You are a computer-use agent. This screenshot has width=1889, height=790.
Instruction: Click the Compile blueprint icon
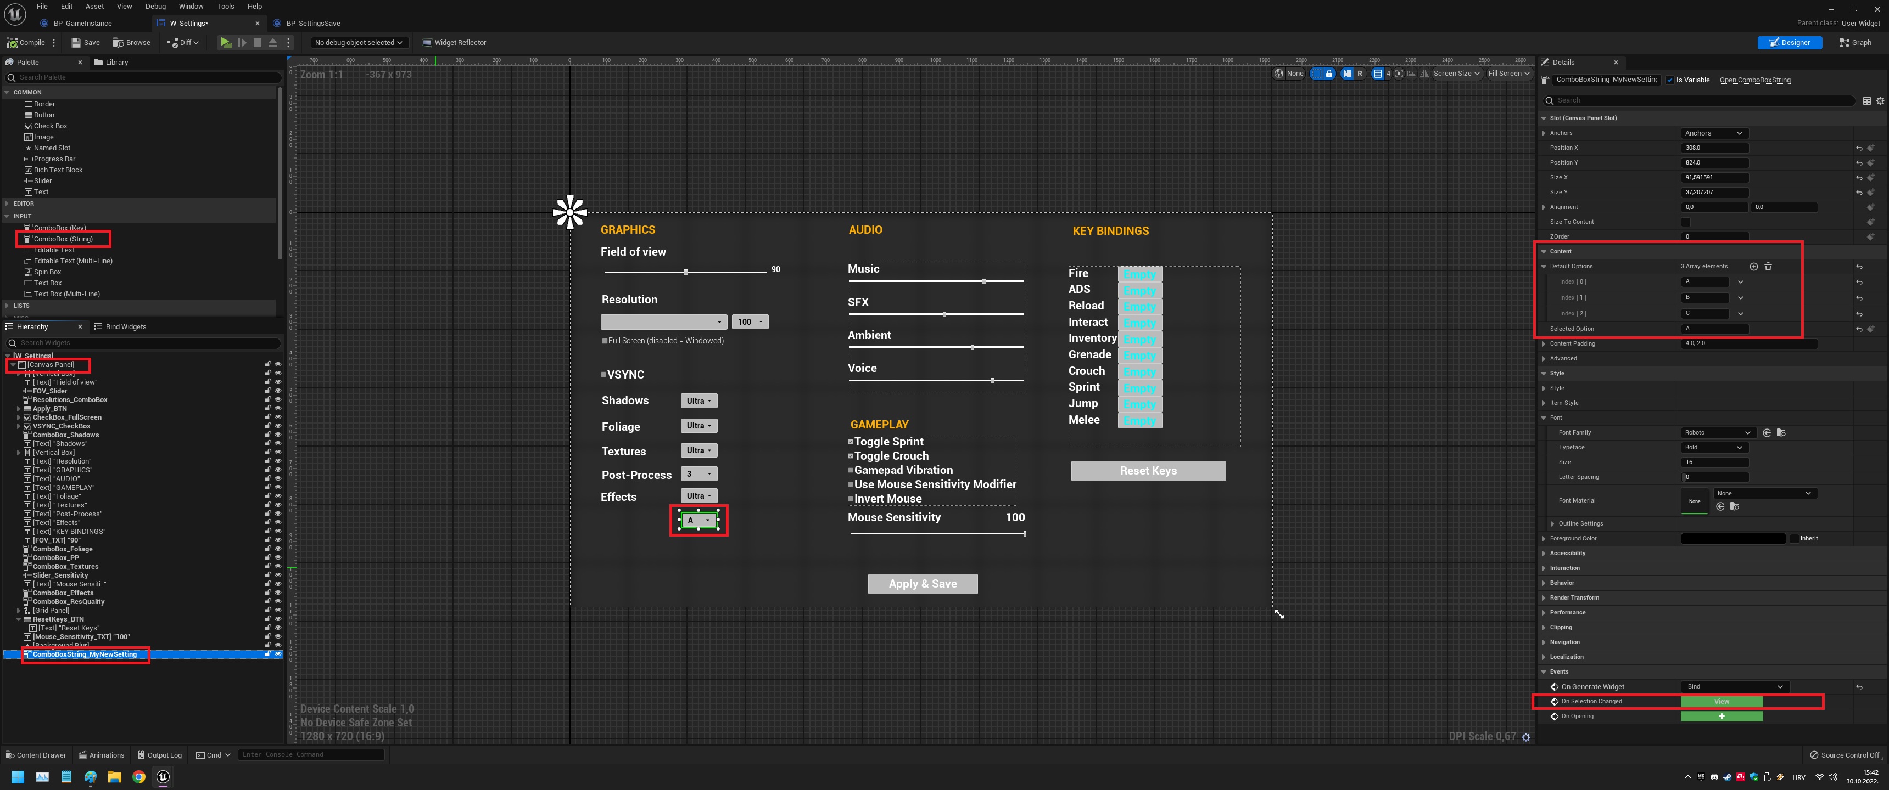[13, 42]
